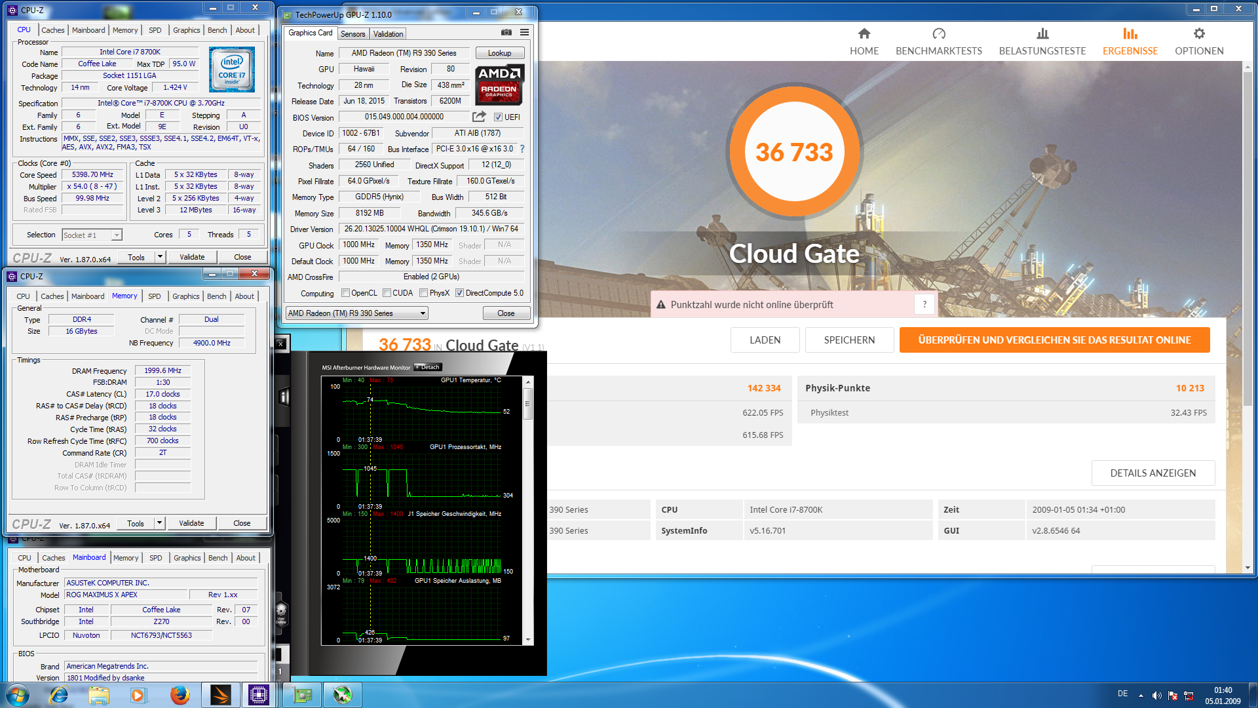1258x708 pixels.
Task: Switch to CPU-Z in the taskbar
Action: coord(259,695)
